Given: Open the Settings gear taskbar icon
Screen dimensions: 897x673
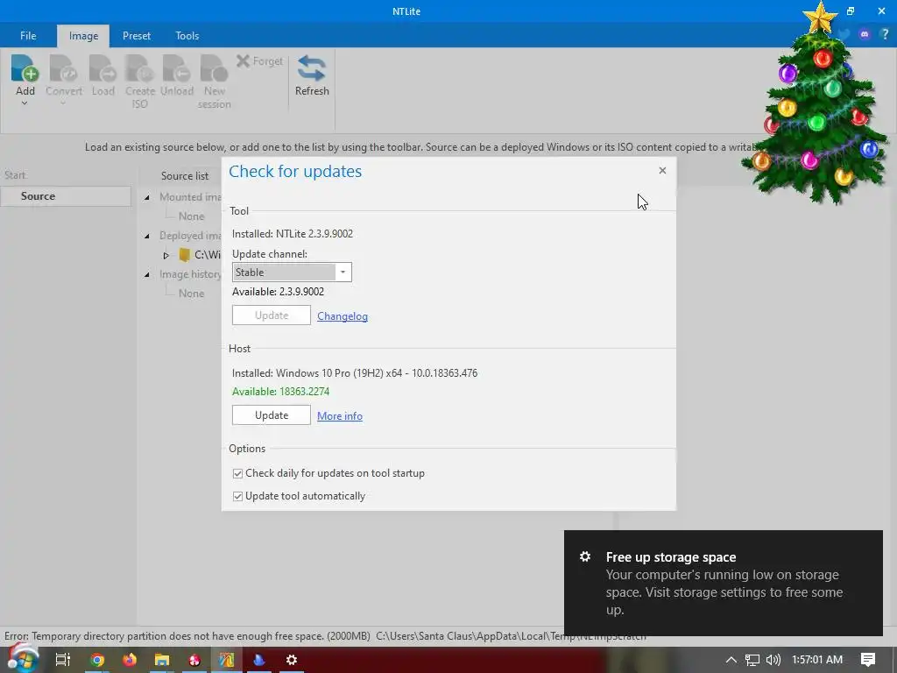Looking at the screenshot, I should pos(291,660).
